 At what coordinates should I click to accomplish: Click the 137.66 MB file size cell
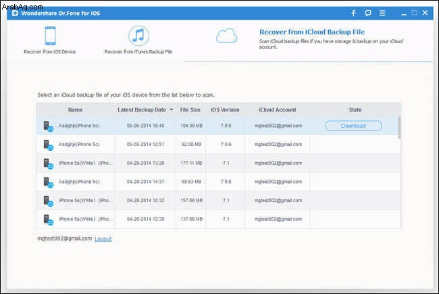[x=192, y=219]
